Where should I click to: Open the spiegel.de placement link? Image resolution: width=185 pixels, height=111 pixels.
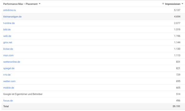tap(9, 68)
